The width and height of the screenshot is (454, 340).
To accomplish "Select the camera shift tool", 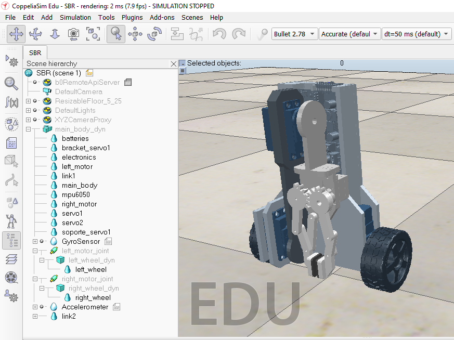I will click(55, 34).
